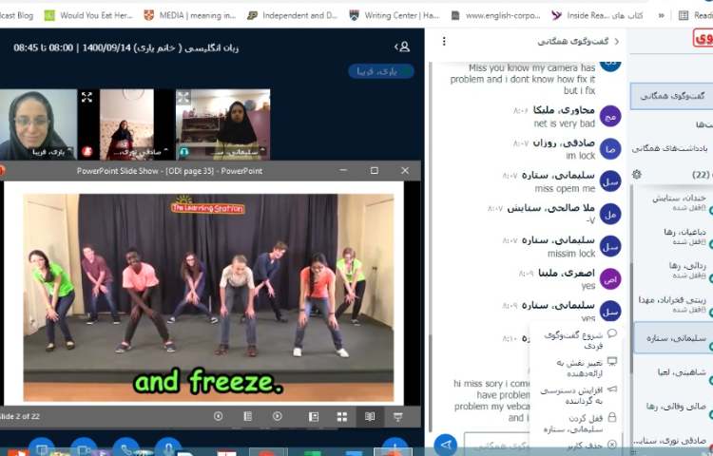Click the یاری، فریبا presenter badge
The height and width of the screenshot is (456, 713).
380,71
